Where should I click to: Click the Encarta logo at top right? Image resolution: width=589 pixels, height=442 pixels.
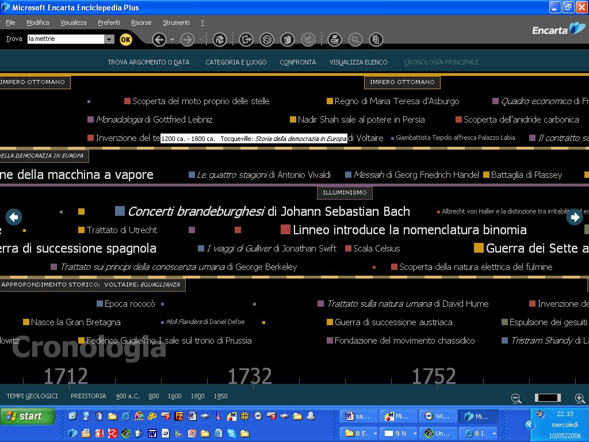tap(559, 29)
